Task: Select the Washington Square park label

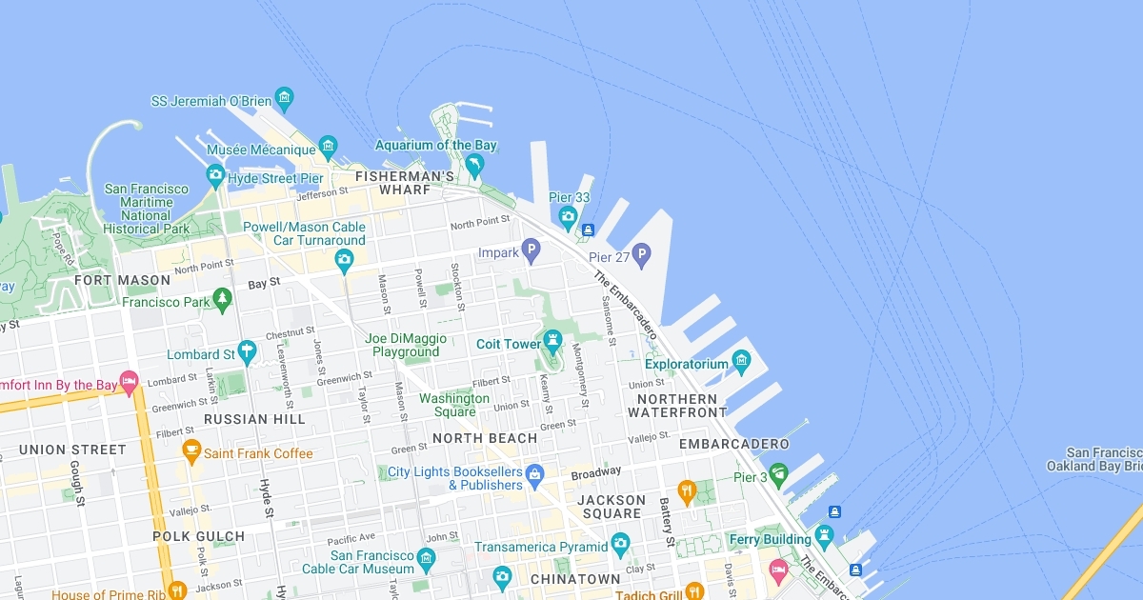Action: [454, 405]
